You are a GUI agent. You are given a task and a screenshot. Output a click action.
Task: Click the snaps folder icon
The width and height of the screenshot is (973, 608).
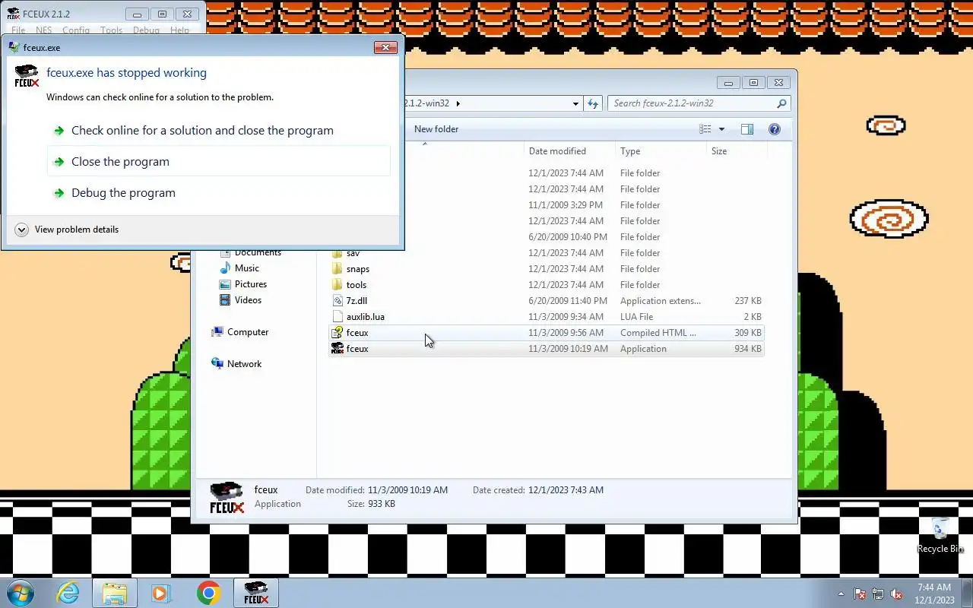click(338, 269)
